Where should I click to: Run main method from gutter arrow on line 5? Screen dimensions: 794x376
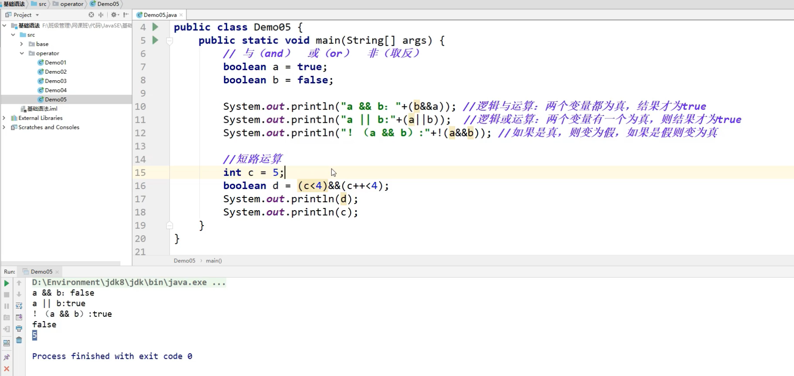[155, 40]
